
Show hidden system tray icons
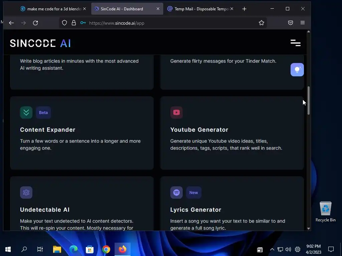pyautogui.click(x=272, y=249)
